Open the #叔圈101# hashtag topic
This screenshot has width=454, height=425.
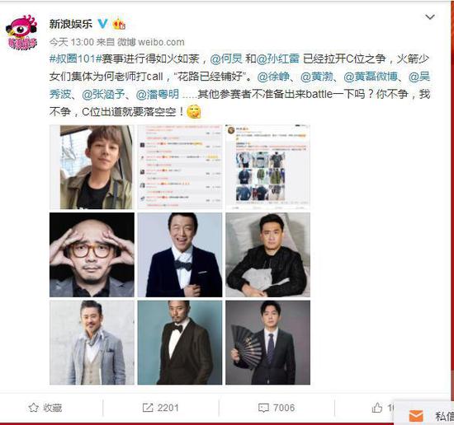[75, 59]
